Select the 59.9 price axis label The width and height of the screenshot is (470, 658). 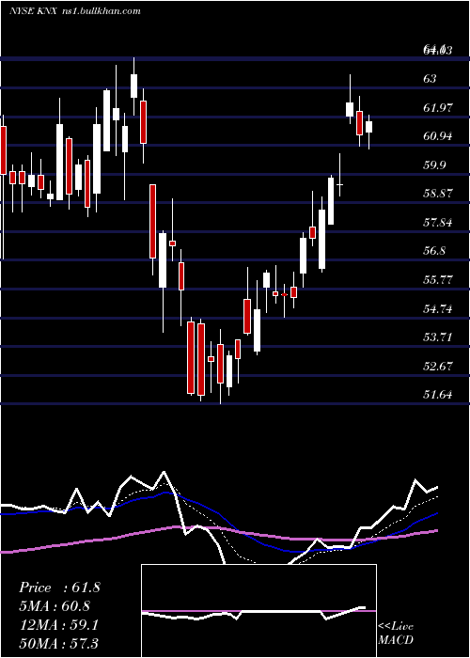pyautogui.click(x=434, y=164)
